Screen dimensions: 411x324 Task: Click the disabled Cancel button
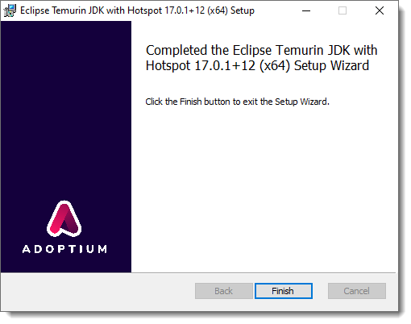coord(357,291)
